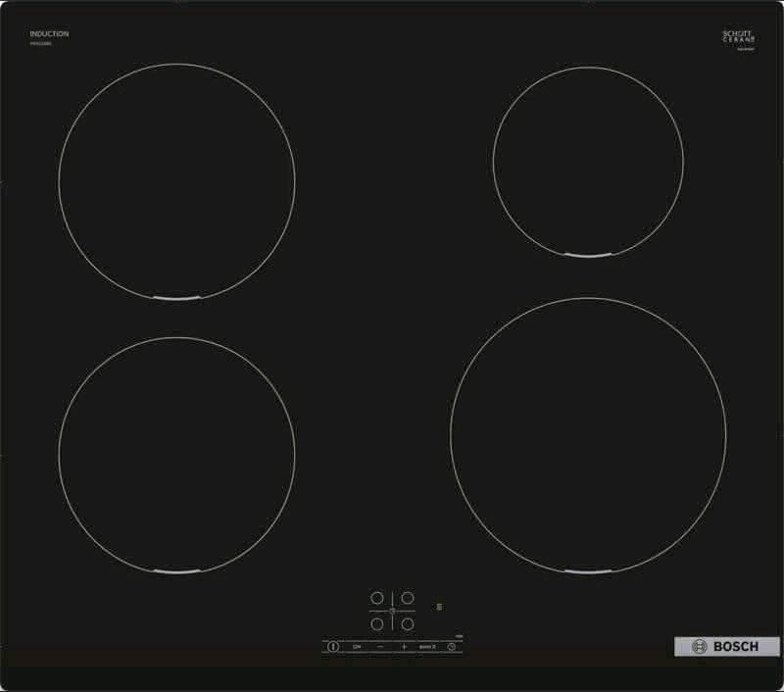Select the rear-left cooking zone key
This screenshot has width=784, height=692.
point(377,598)
